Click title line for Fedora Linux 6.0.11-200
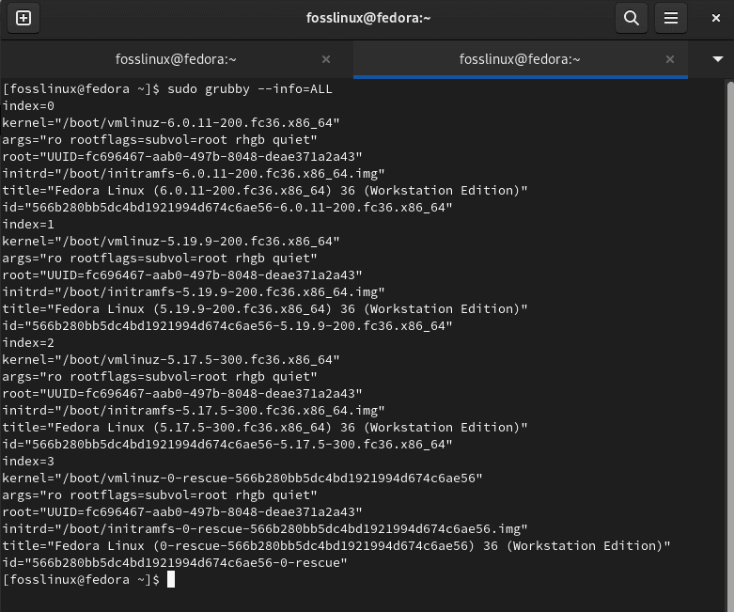 tap(264, 190)
